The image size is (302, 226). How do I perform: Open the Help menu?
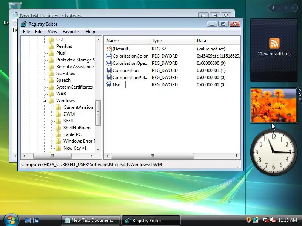90,32
